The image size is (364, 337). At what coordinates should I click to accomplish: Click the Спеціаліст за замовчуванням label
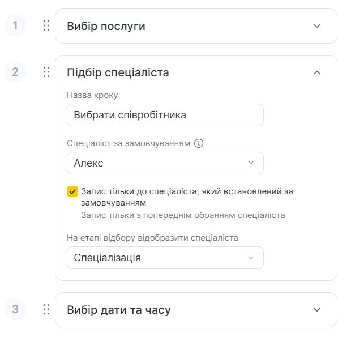(x=129, y=143)
